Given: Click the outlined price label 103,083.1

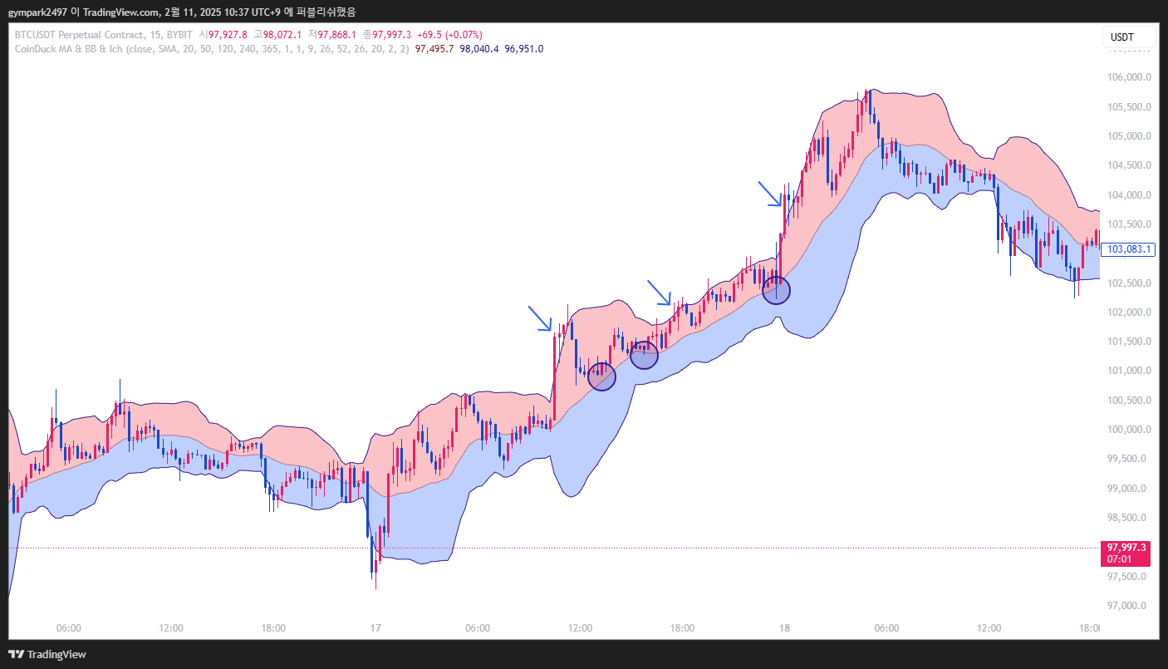Looking at the screenshot, I should coord(1130,249).
